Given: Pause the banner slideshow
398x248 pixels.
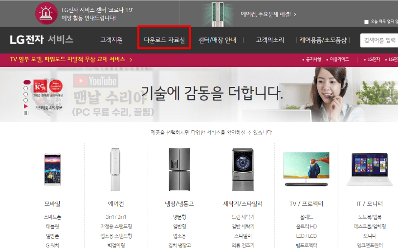Looking at the screenshot, I should (26, 113).
